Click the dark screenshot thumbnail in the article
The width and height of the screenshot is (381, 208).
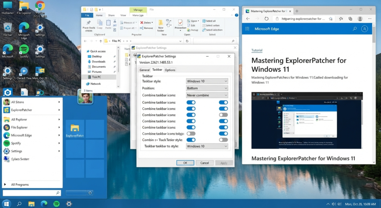307,120
